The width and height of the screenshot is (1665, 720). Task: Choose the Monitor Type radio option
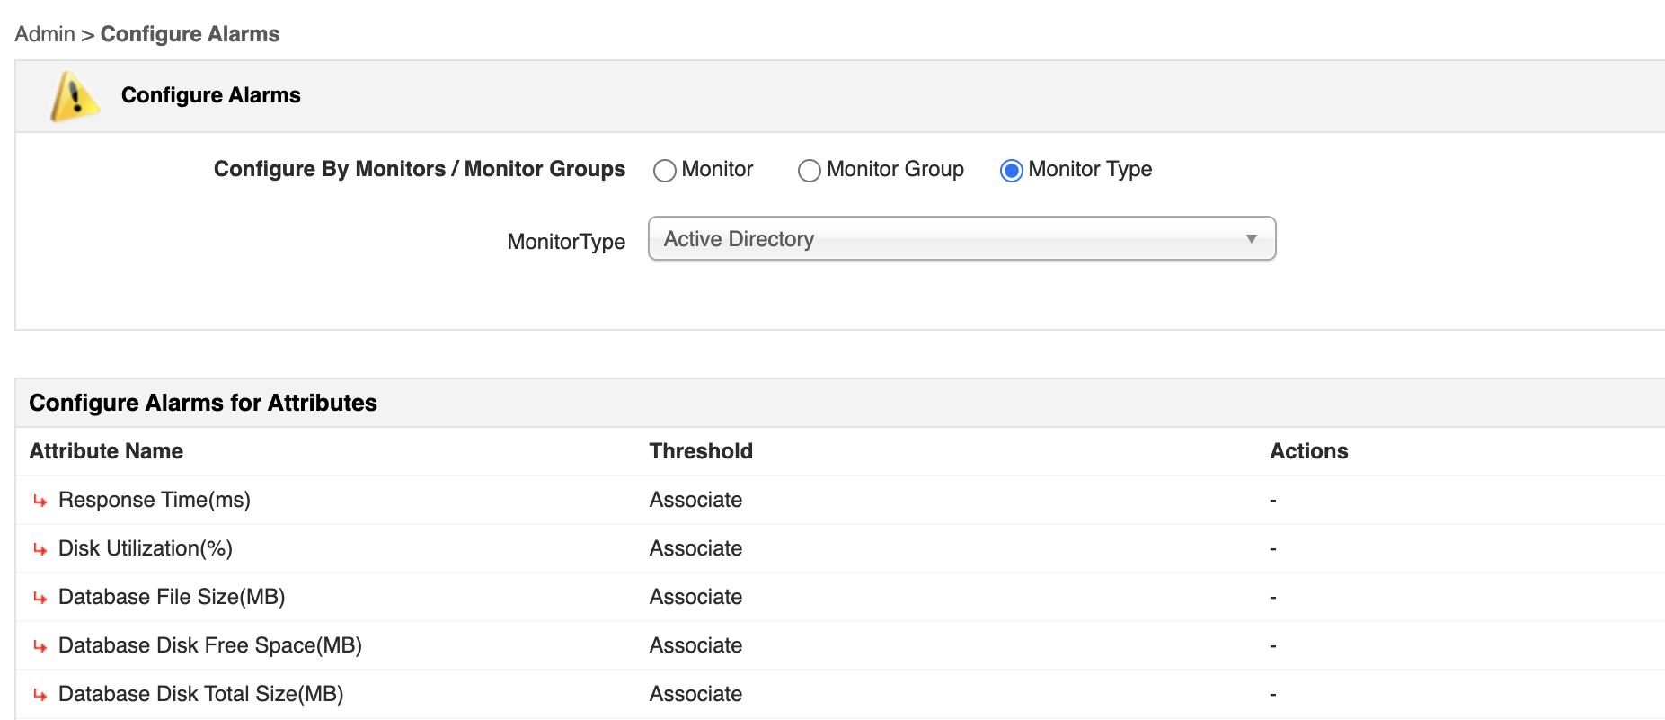pos(1012,171)
